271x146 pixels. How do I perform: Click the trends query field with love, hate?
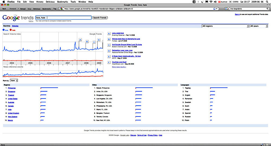63,18
